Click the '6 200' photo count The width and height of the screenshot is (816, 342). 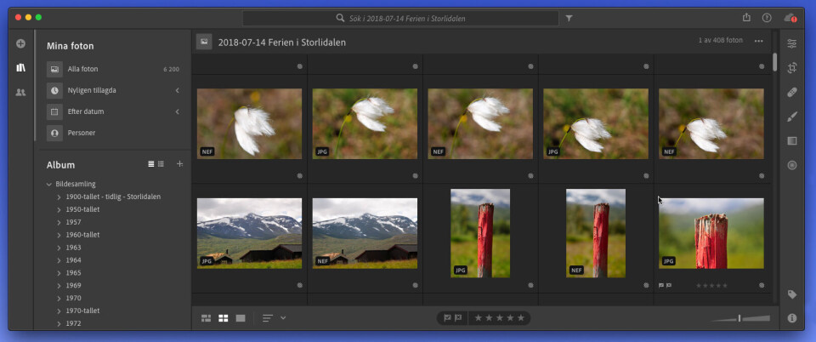(171, 69)
